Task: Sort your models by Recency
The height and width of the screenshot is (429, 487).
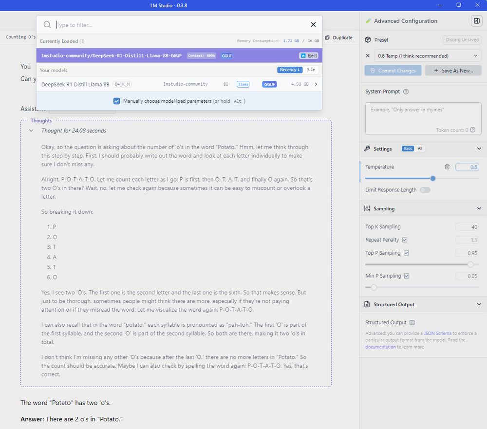Action: click(x=289, y=70)
